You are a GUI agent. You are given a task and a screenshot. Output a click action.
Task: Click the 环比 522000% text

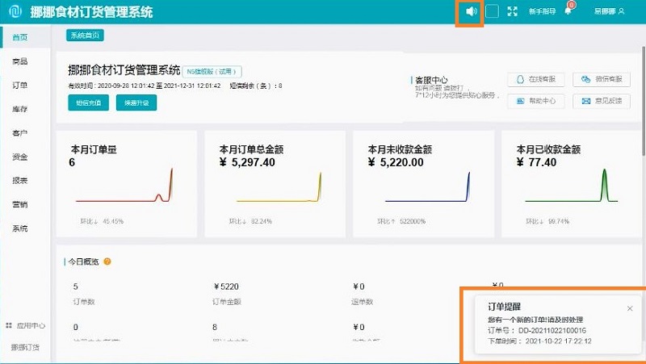point(401,221)
